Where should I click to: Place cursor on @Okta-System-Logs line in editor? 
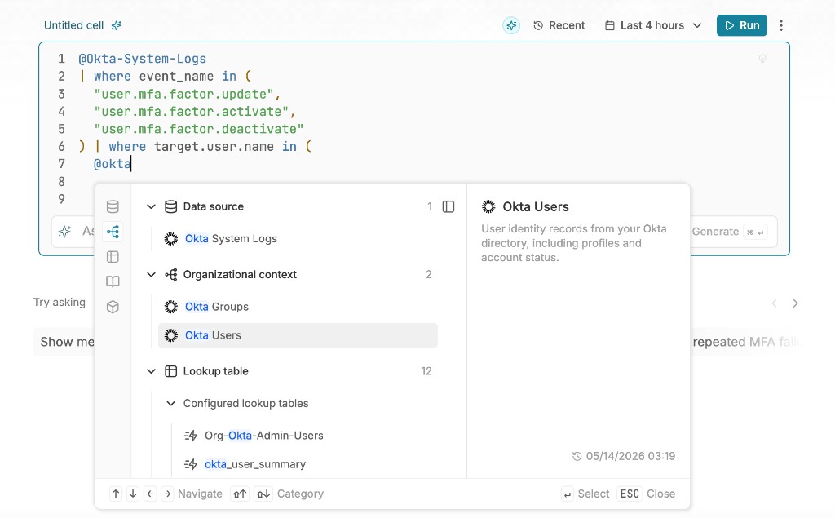tap(142, 59)
